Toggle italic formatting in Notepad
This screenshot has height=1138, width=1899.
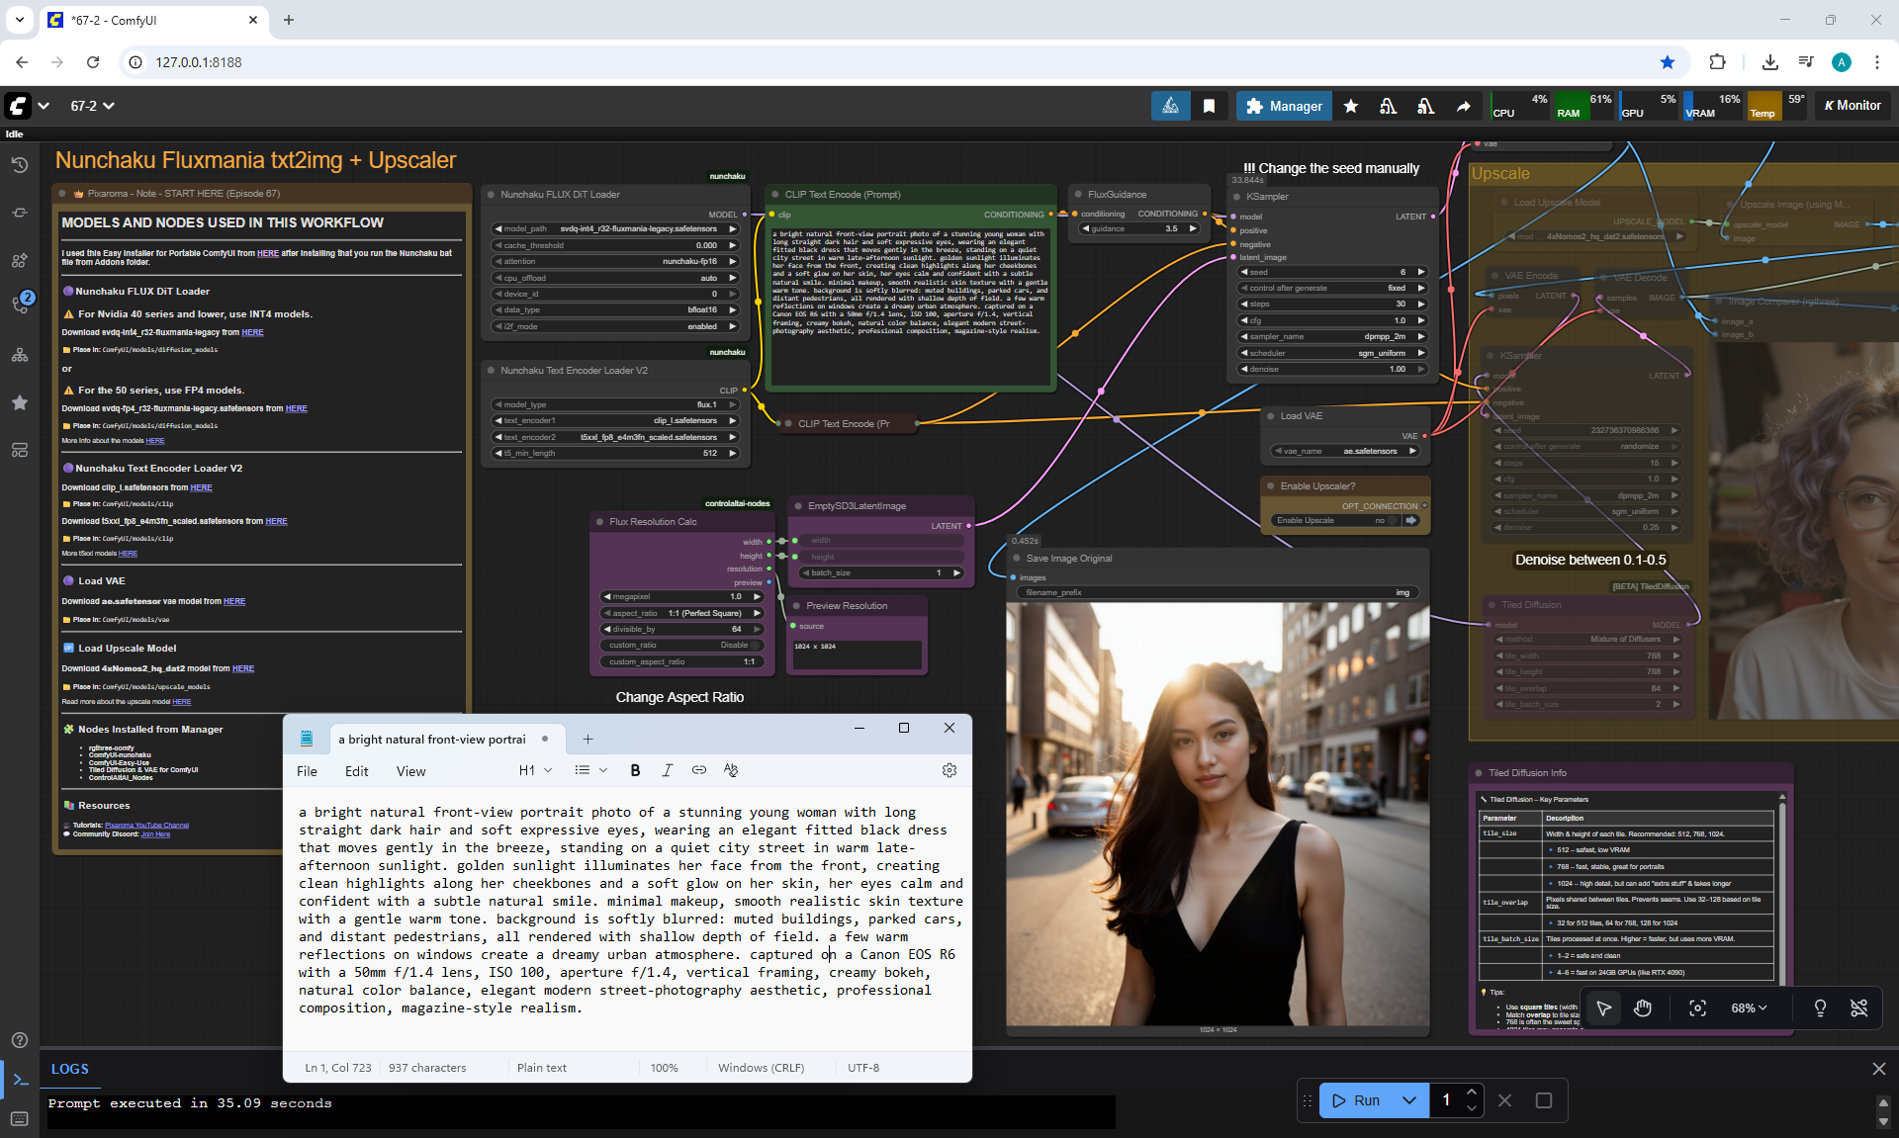pyautogui.click(x=667, y=770)
